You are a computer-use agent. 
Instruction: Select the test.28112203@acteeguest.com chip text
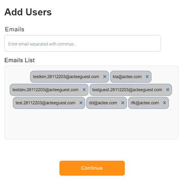(x=45, y=103)
